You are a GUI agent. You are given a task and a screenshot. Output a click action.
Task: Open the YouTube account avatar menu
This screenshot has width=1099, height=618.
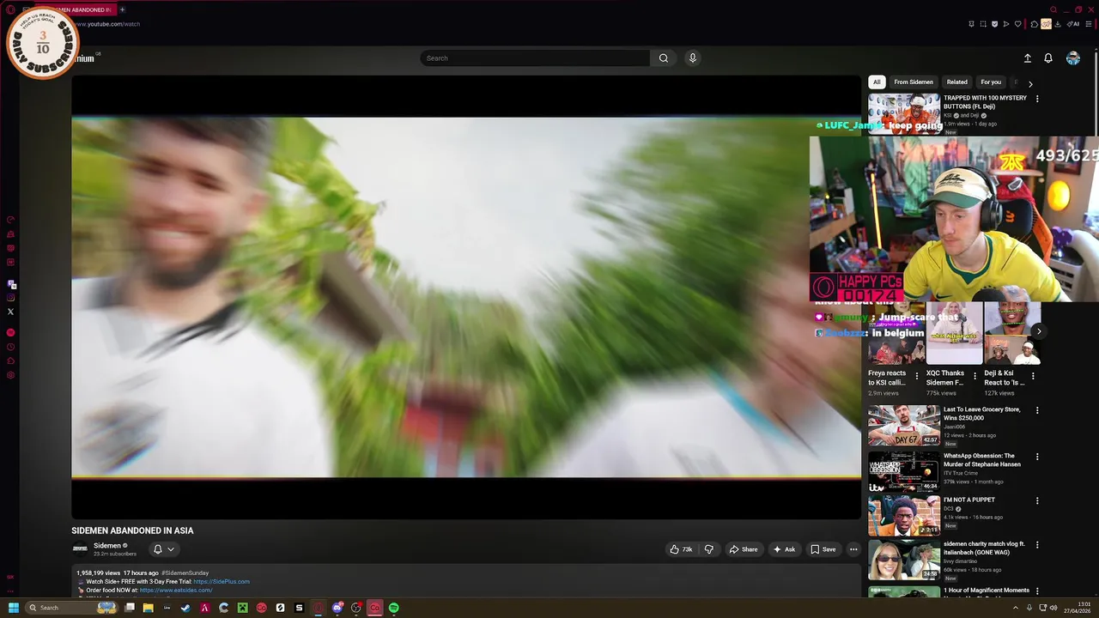click(x=1073, y=58)
